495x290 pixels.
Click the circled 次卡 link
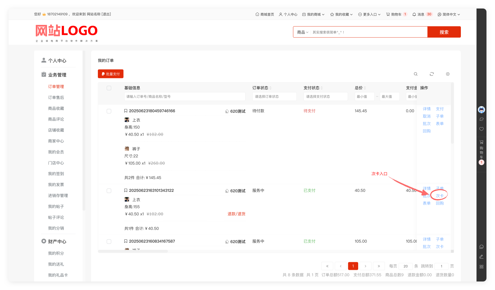(x=440, y=196)
